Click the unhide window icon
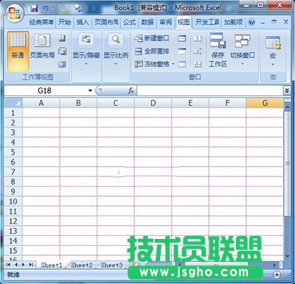295x284 pixels. coord(182,64)
